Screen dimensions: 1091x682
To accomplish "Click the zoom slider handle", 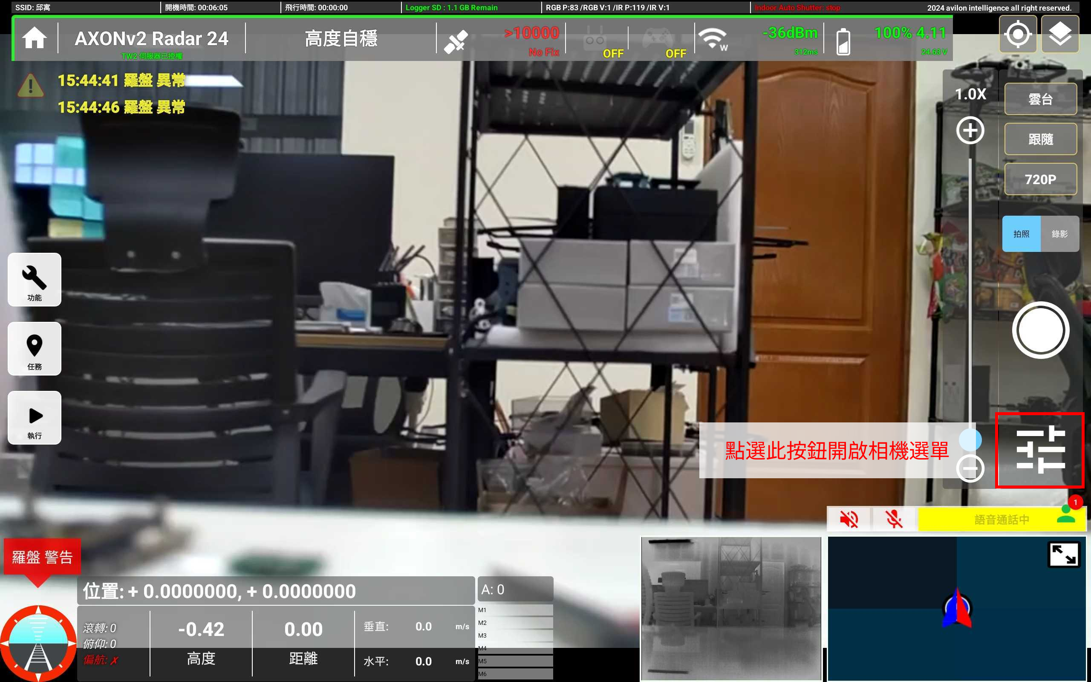I will [x=970, y=440].
